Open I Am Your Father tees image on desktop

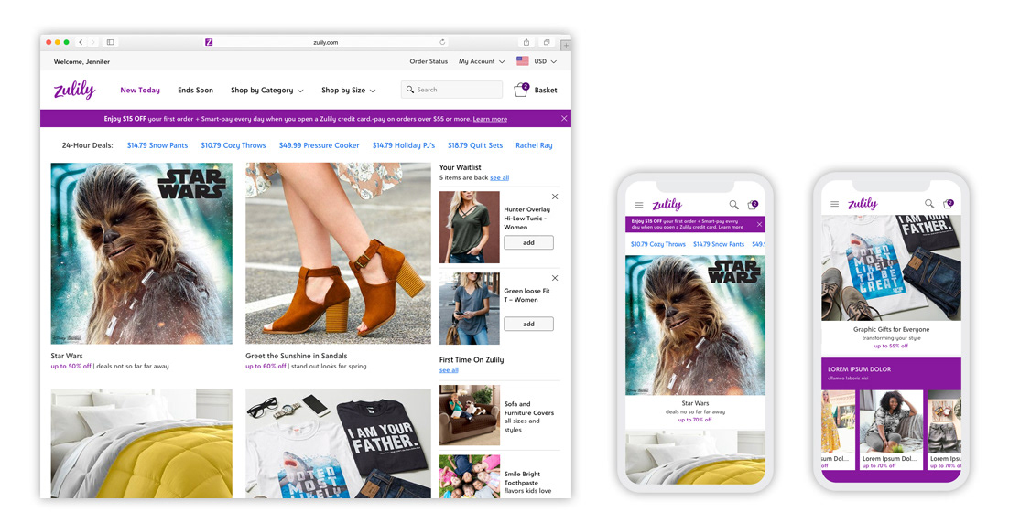coord(338,443)
